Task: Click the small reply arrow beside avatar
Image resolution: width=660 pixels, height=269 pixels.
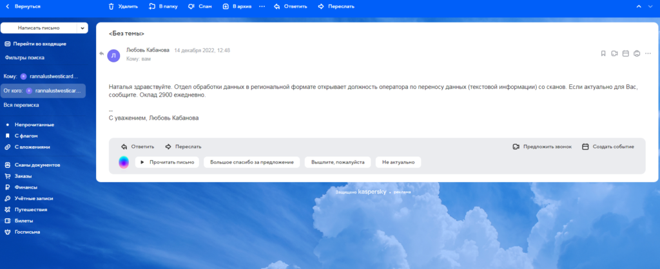Action: pyautogui.click(x=101, y=53)
